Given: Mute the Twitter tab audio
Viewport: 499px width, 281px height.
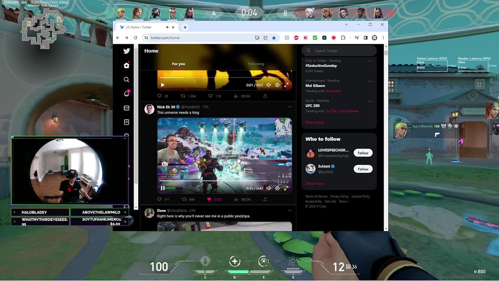Looking at the screenshot, I should coord(167,27).
